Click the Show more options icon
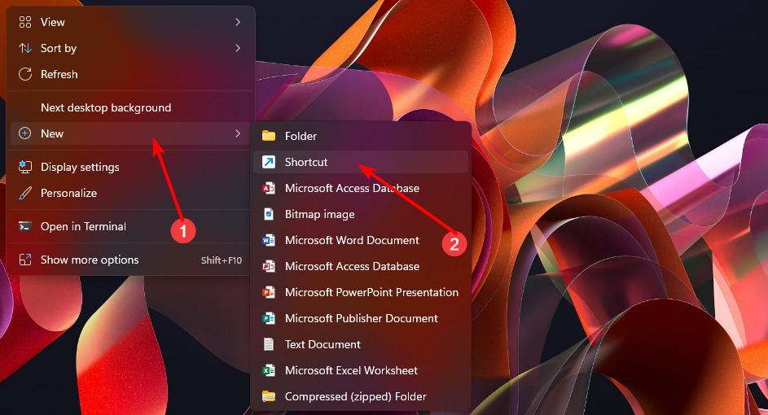 [x=25, y=260]
